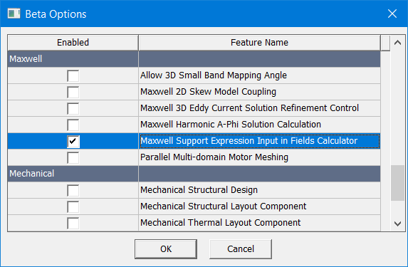Image resolution: width=408 pixels, height=267 pixels.
Task: Select the Maxwell category header row
Action: (194, 59)
